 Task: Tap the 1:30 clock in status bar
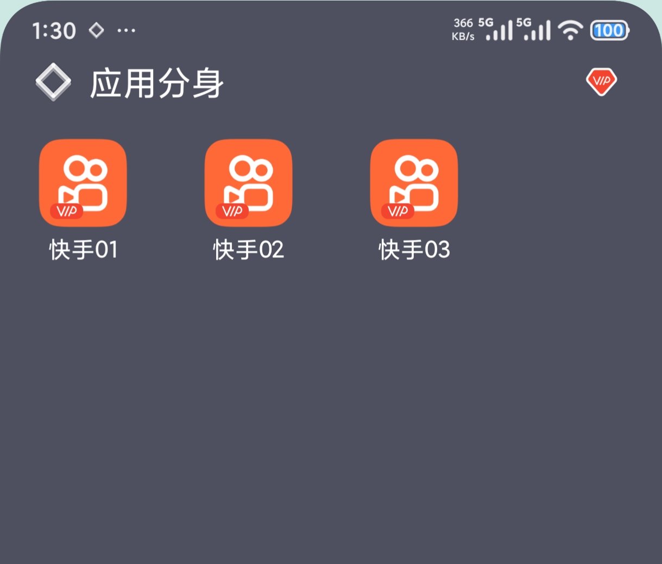[54, 31]
